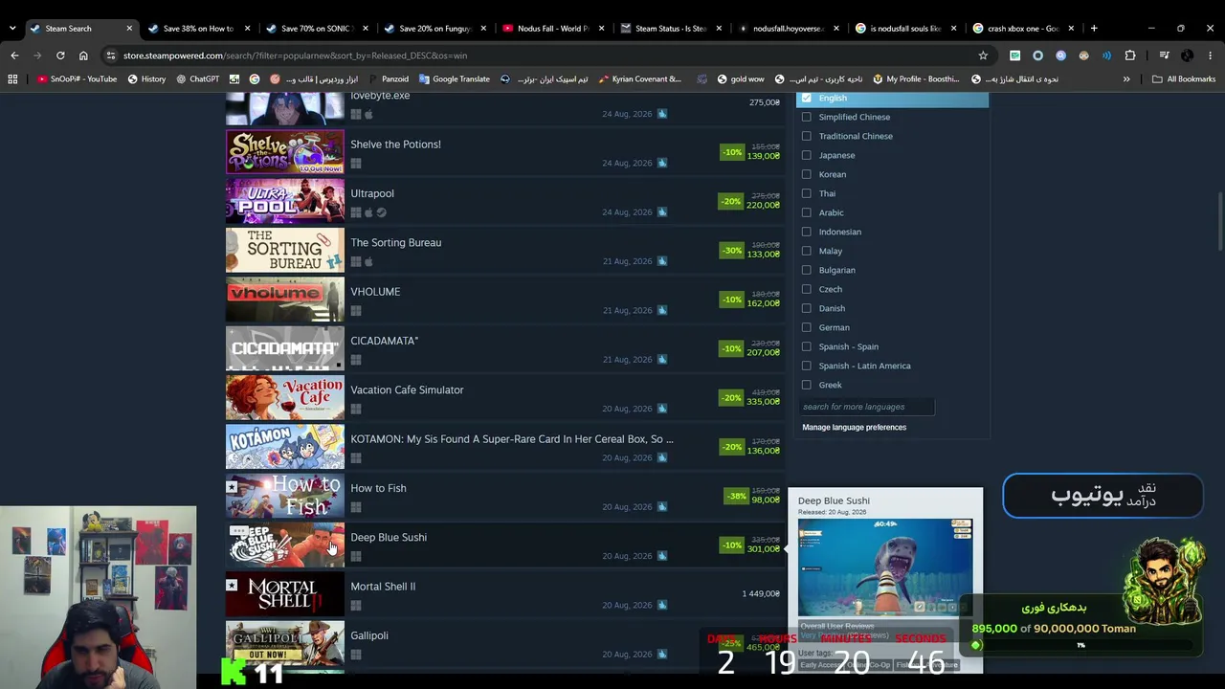Check the Spanish - Latin America filter

coord(807,366)
